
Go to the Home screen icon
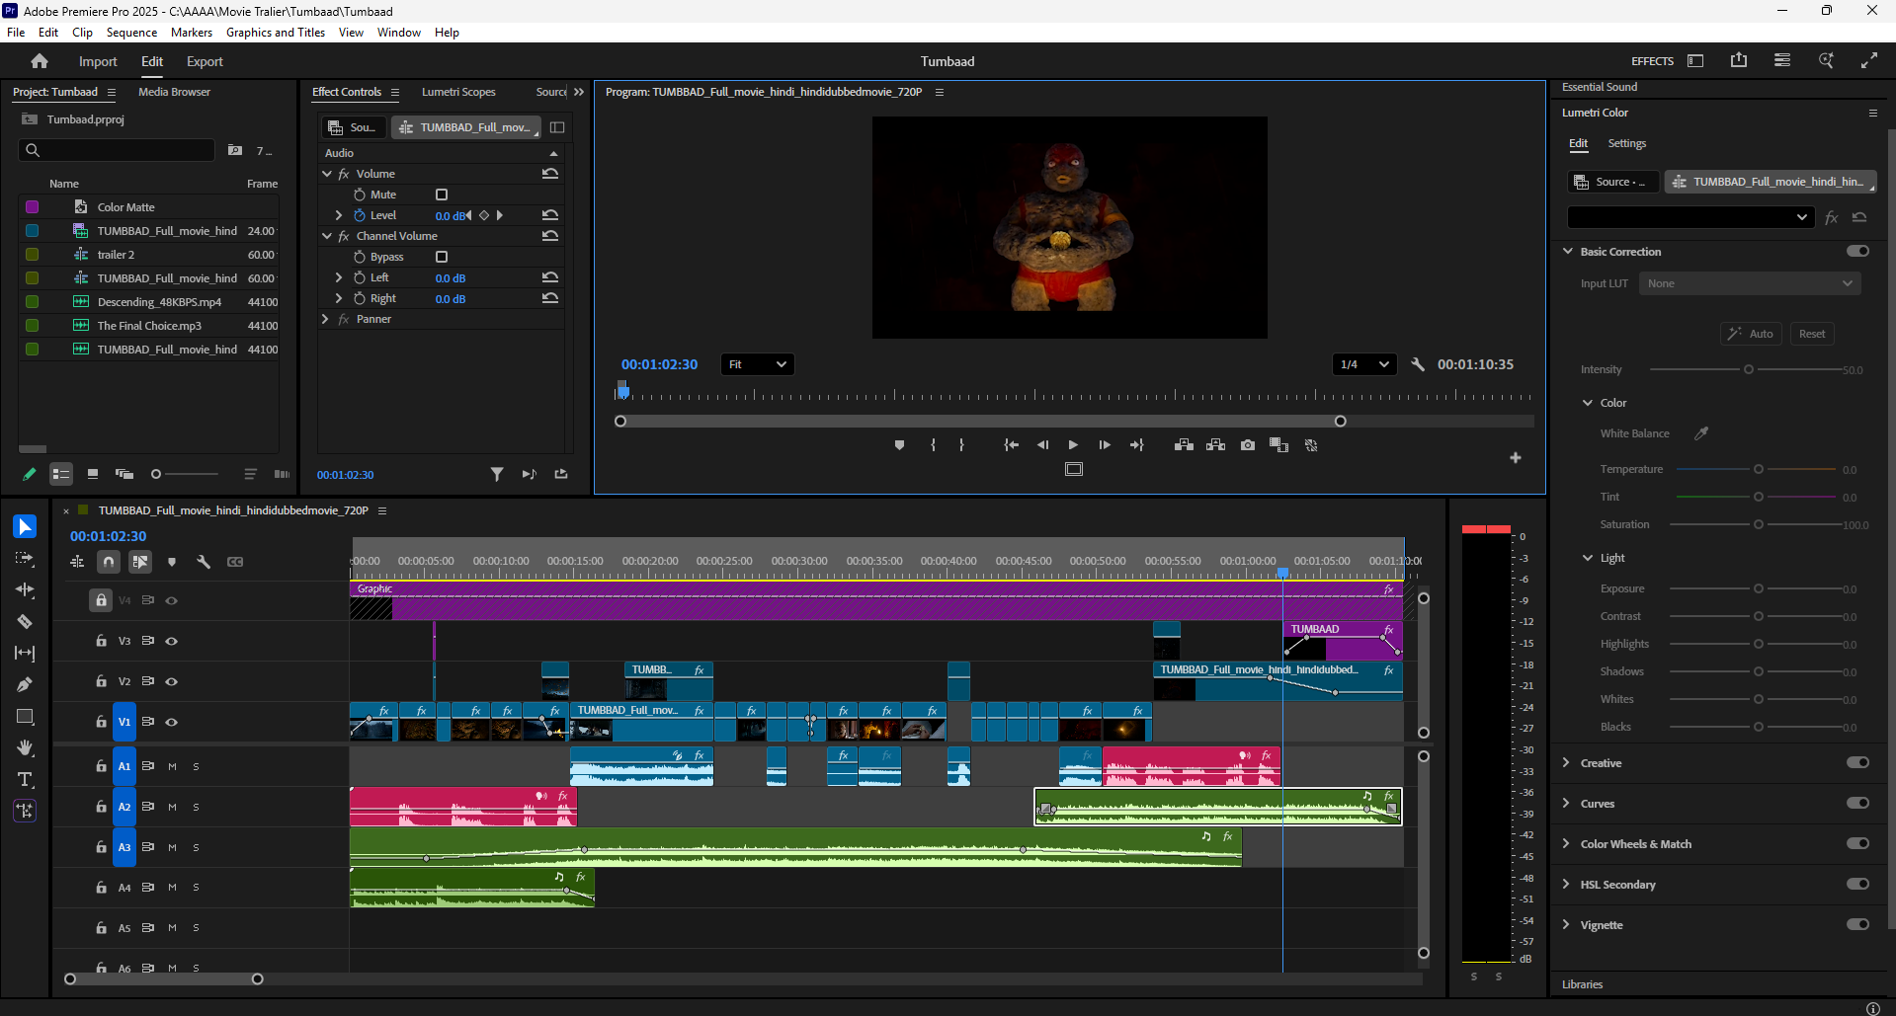[40, 61]
